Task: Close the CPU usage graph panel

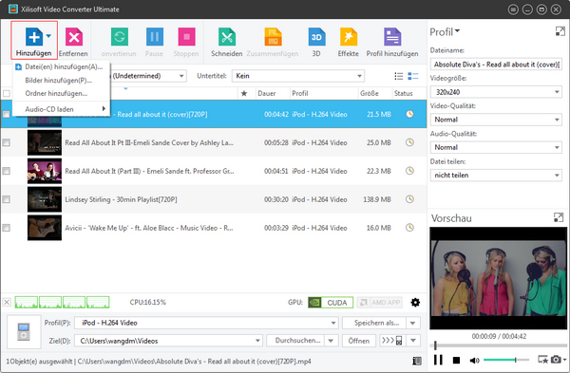Action: 7,302
